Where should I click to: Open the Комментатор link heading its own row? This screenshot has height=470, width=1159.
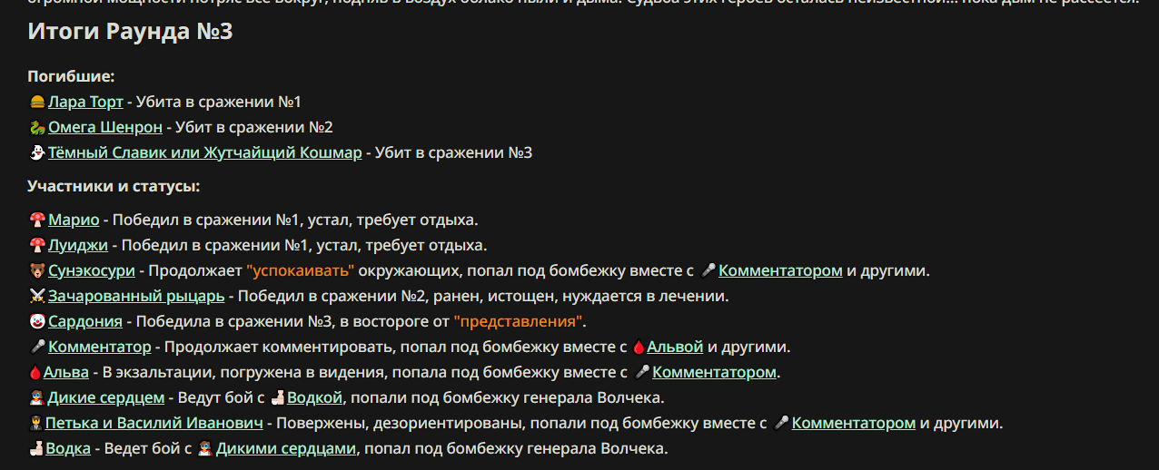(x=100, y=347)
